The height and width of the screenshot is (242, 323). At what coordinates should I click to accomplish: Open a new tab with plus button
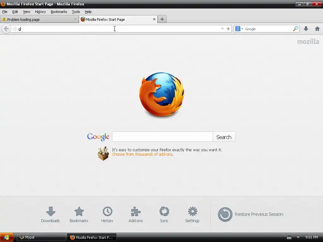[x=162, y=19]
